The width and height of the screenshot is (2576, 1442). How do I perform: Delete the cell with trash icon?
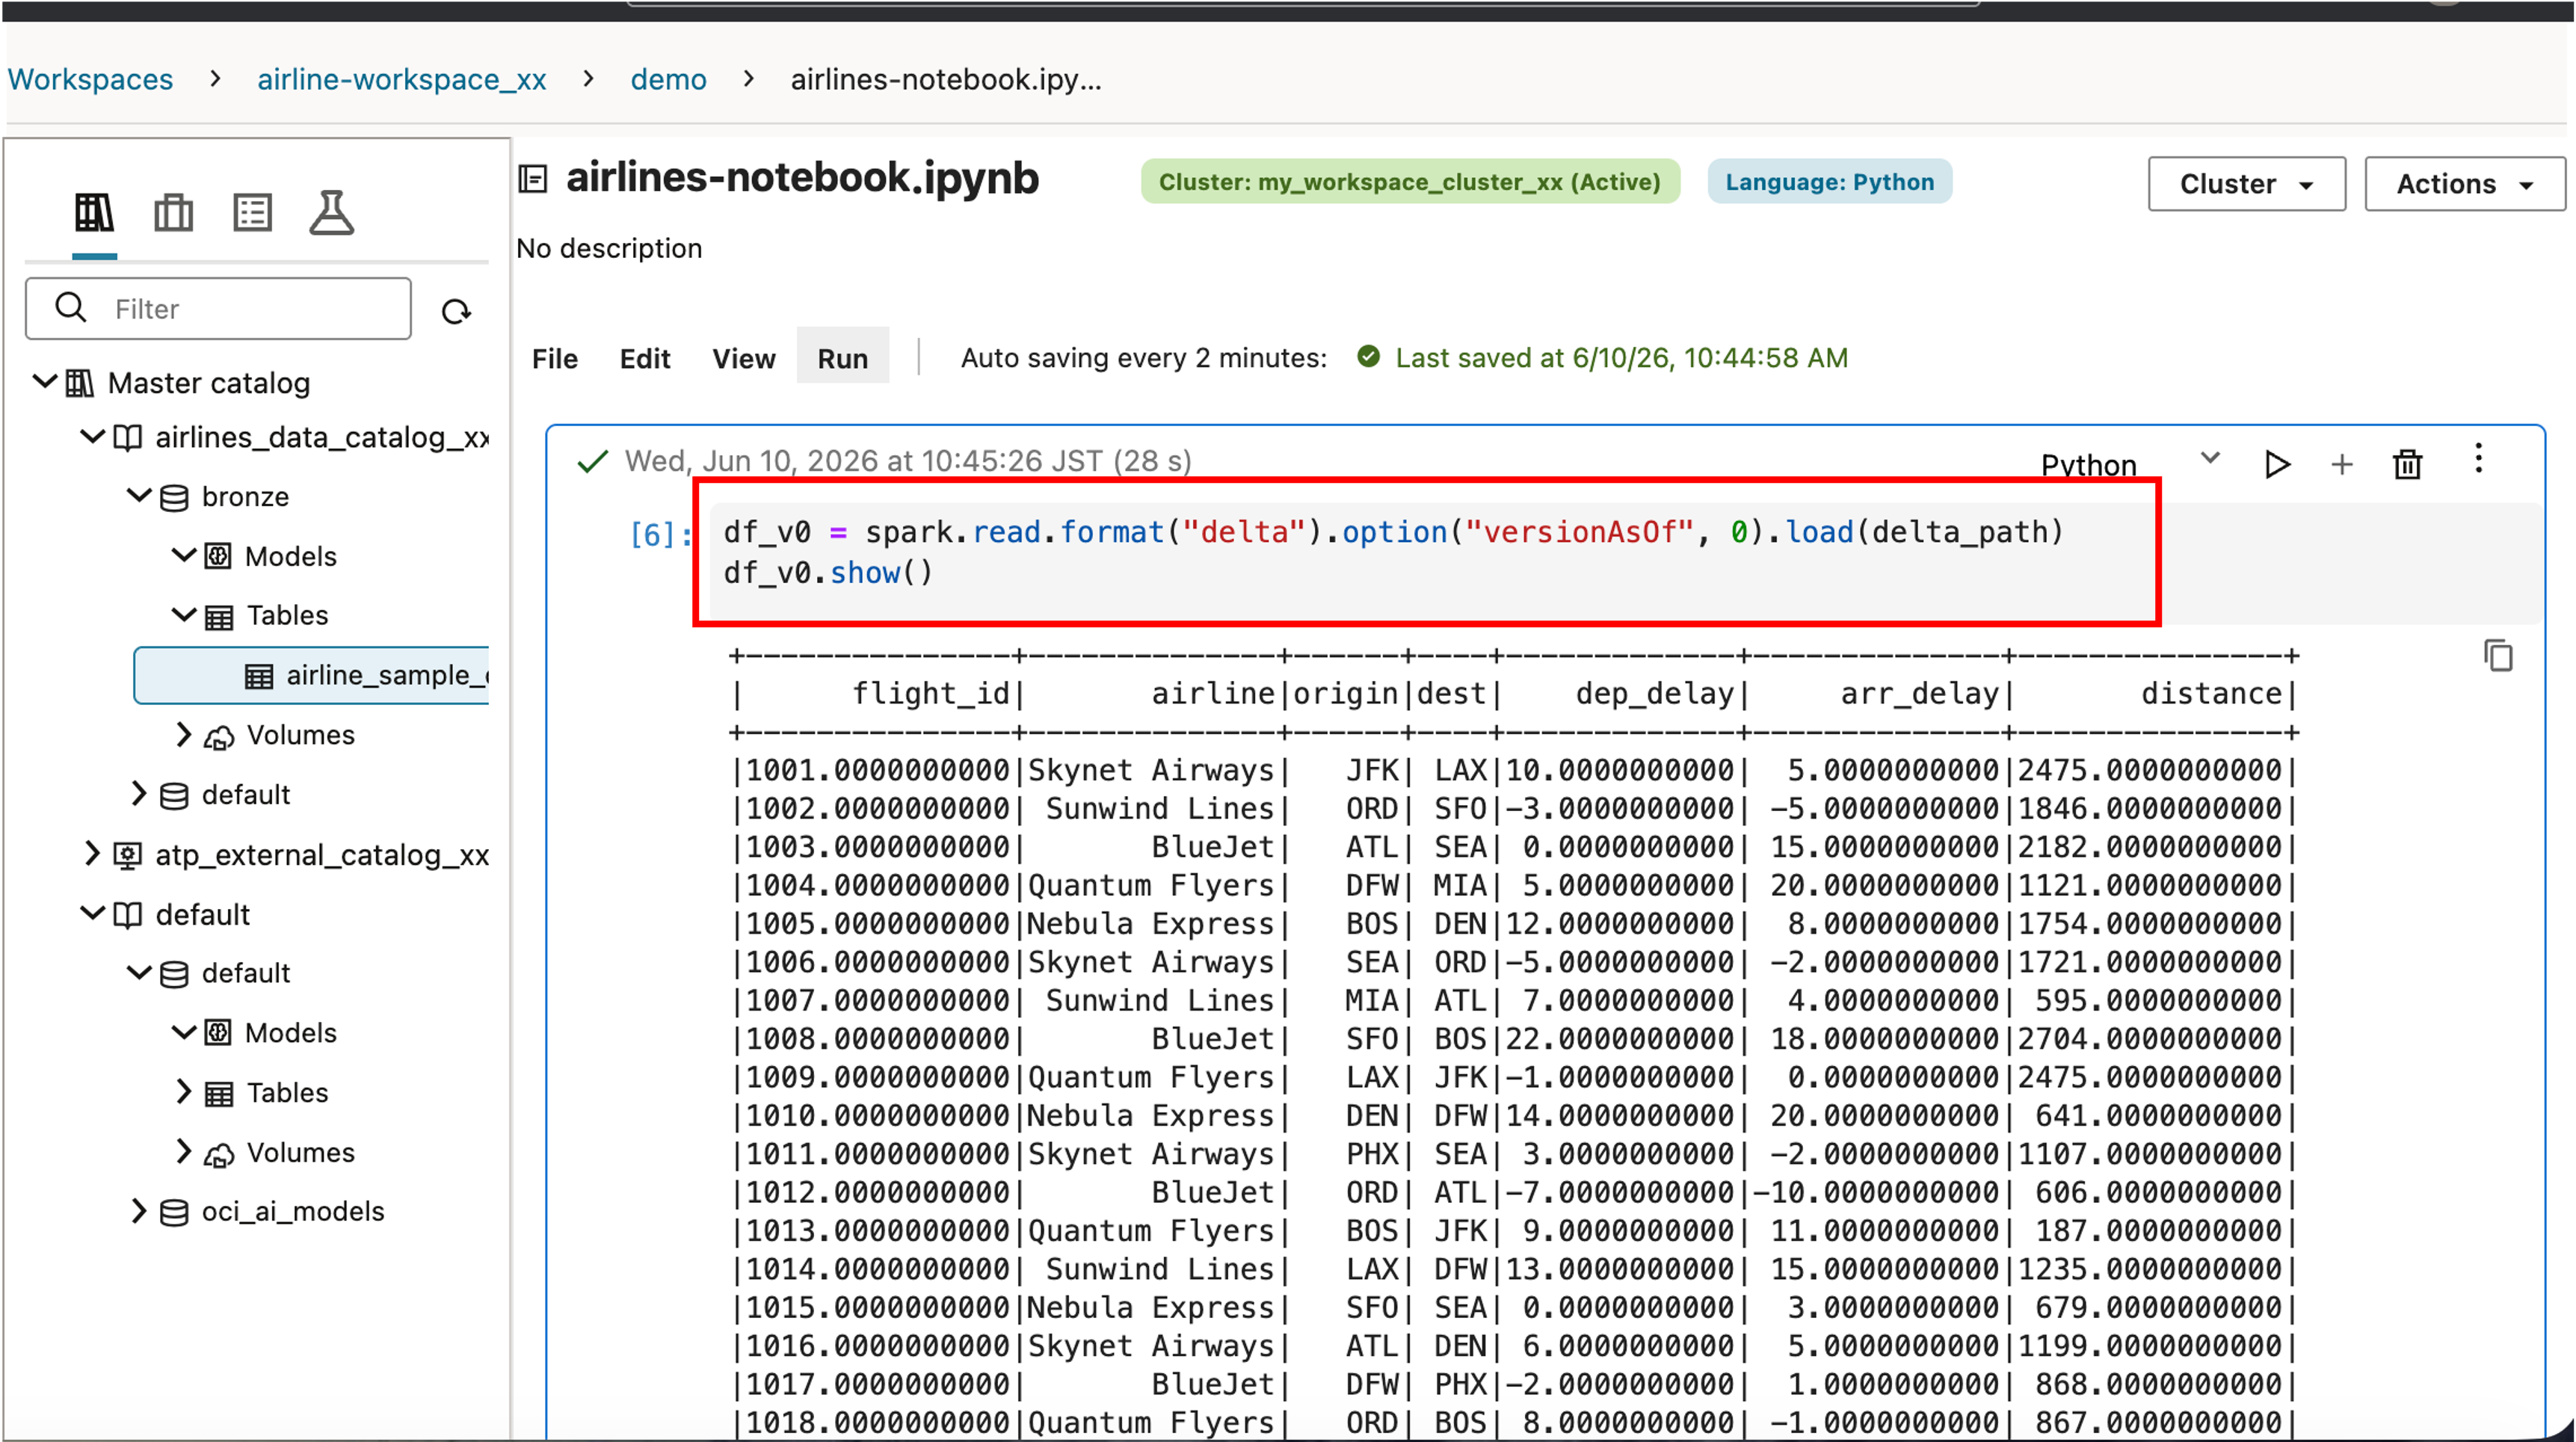2407,464
